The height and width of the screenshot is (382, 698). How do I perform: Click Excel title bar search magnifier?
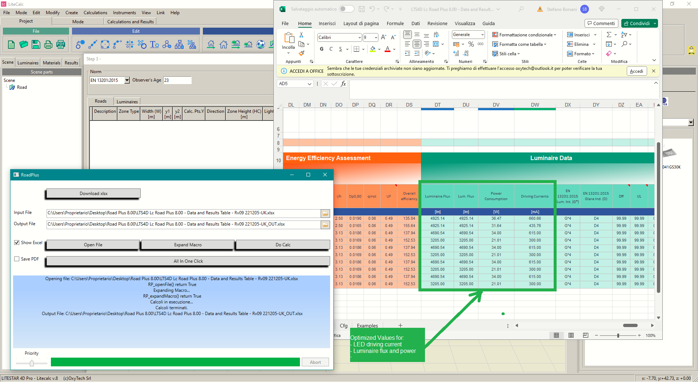point(521,9)
